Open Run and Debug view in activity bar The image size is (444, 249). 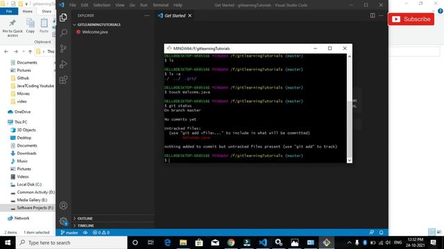[x=63, y=64]
